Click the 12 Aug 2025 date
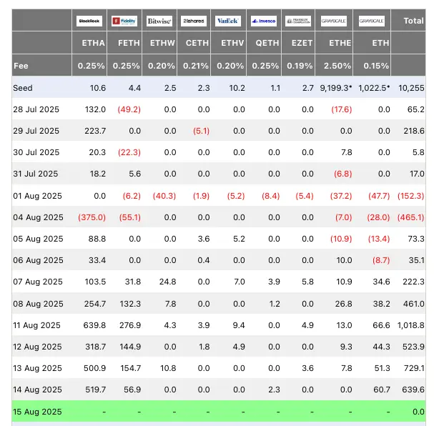The height and width of the screenshot is (426, 434). (x=37, y=347)
